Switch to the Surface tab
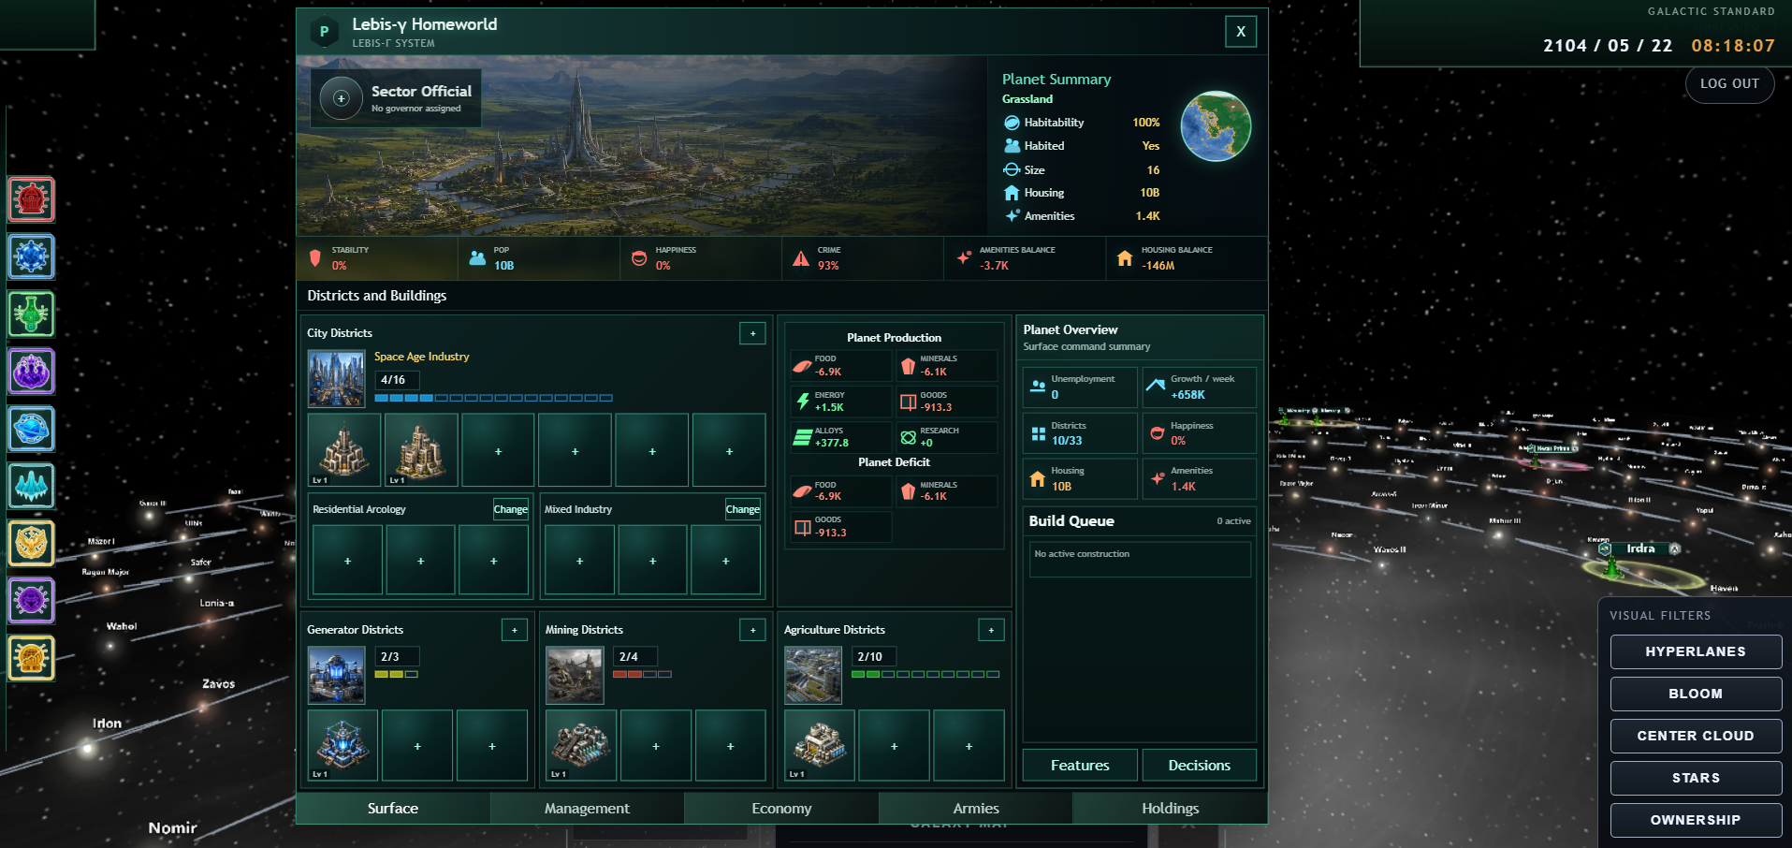The height and width of the screenshot is (848, 1792). (393, 808)
